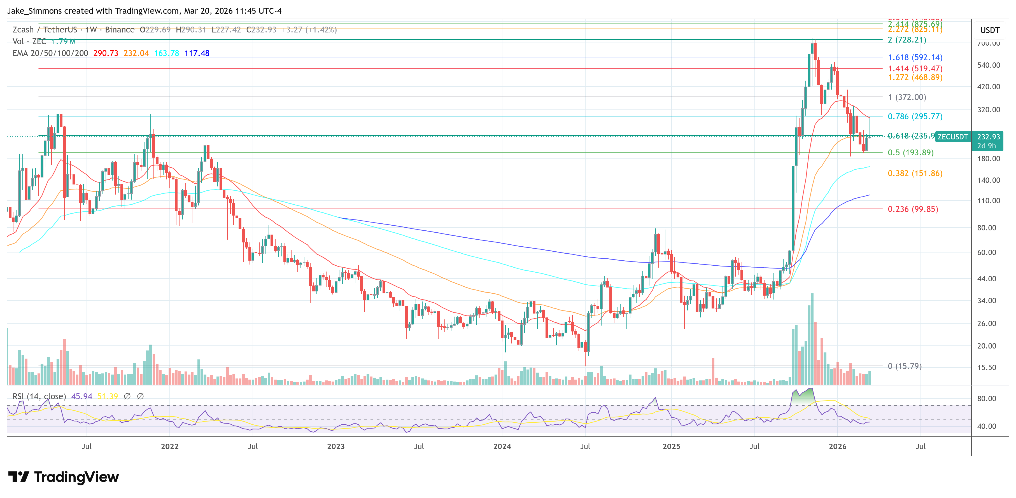1016x498 pixels.
Task: Click the first ∅ symbol in RSI legend
Action: 127,396
